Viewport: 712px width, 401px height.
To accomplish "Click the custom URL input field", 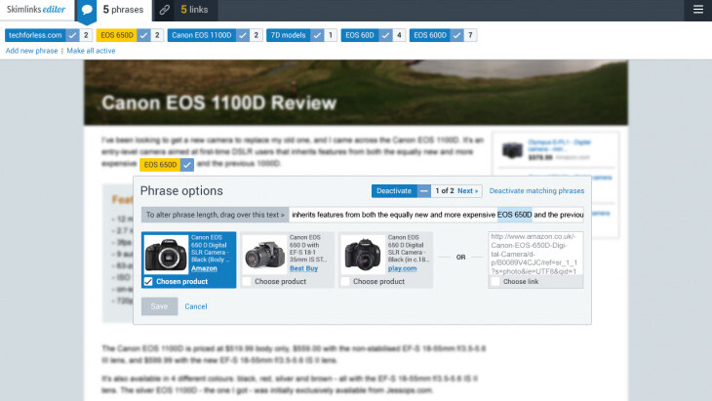I will (535, 253).
